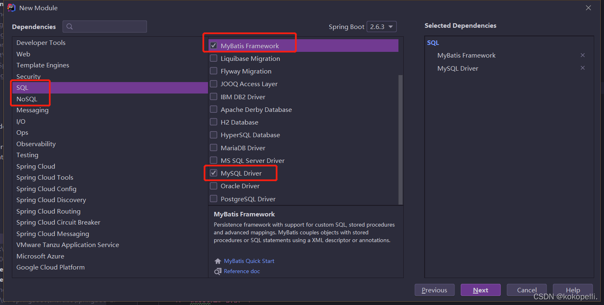Open Reference doc link

242,272
